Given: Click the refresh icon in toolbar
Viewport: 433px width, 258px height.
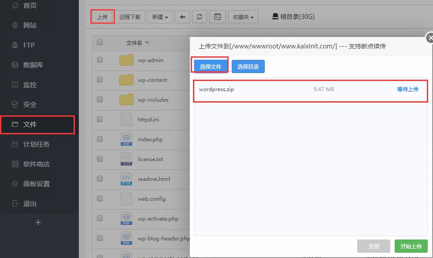Looking at the screenshot, I should 200,17.
